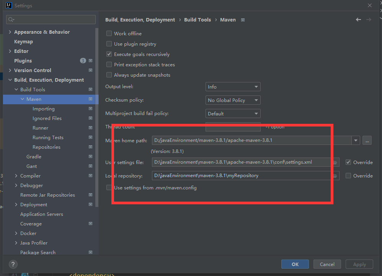Expand the Compiler node

tap(16, 176)
